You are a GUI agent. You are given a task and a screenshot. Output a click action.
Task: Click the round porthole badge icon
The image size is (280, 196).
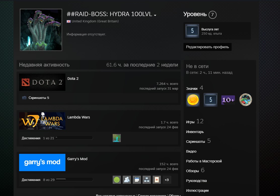[246, 100]
